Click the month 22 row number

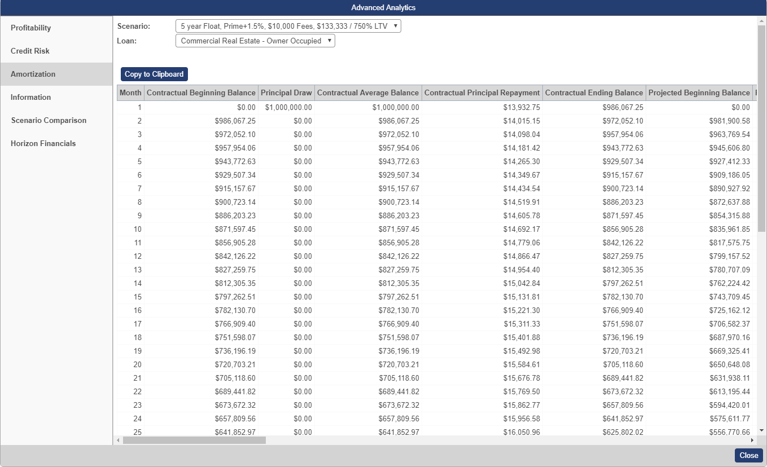(x=130, y=391)
